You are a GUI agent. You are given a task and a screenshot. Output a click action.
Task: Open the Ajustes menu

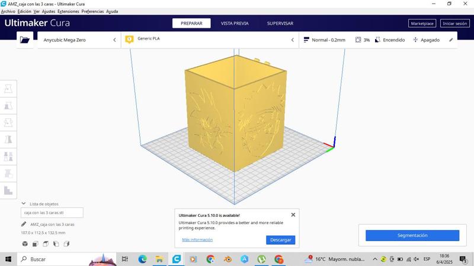point(49,11)
